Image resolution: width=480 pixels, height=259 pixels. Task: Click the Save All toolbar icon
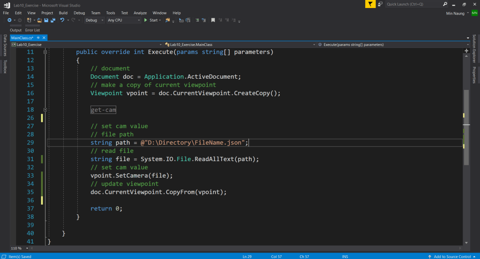(53, 21)
